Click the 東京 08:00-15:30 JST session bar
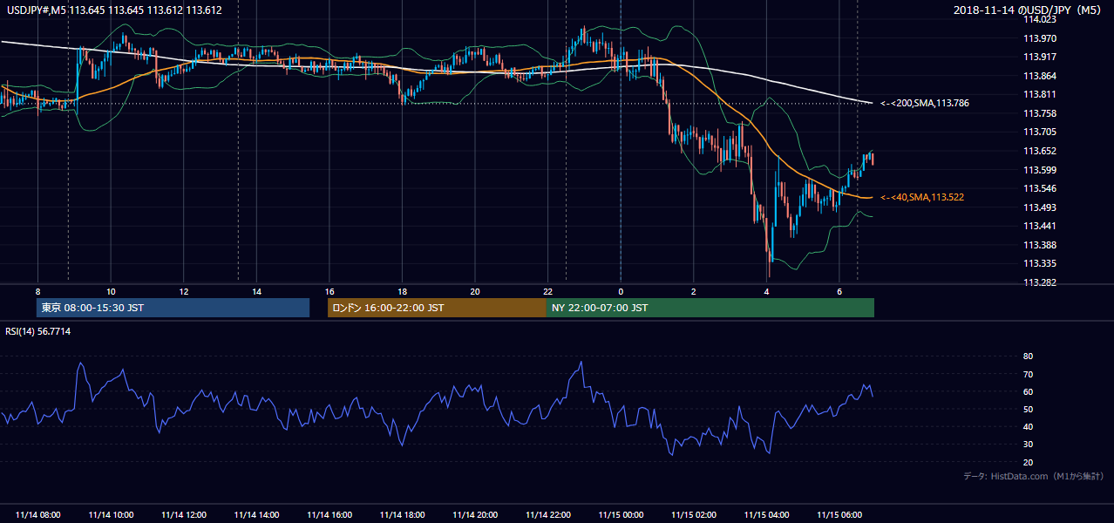 173,308
